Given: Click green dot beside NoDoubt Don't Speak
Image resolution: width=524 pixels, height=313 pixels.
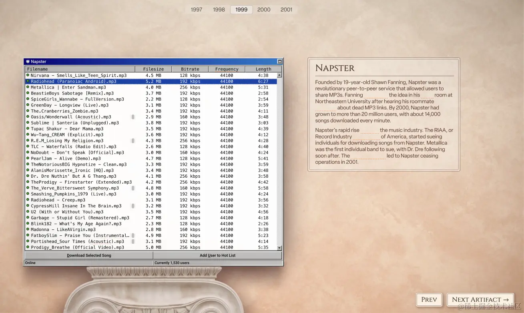Looking at the screenshot, I should (x=28, y=152).
